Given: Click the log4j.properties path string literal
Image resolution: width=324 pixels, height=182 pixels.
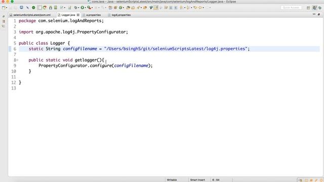Looking at the screenshot, I should (x=176, y=49).
